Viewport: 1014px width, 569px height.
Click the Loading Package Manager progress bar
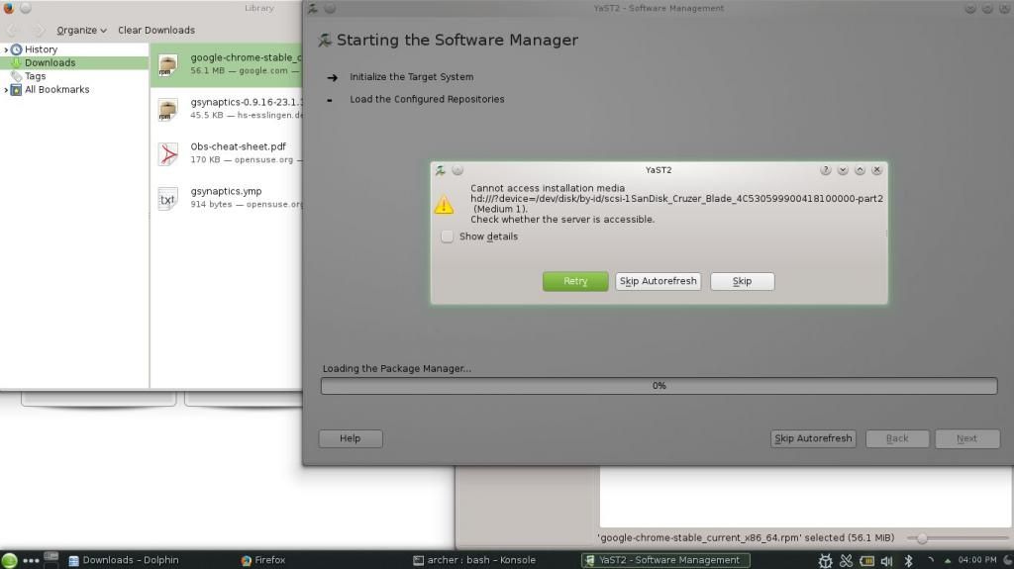point(659,385)
